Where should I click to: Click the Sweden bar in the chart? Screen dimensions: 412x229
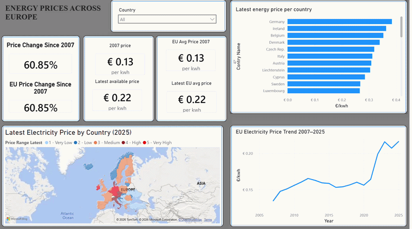tap(324, 84)
